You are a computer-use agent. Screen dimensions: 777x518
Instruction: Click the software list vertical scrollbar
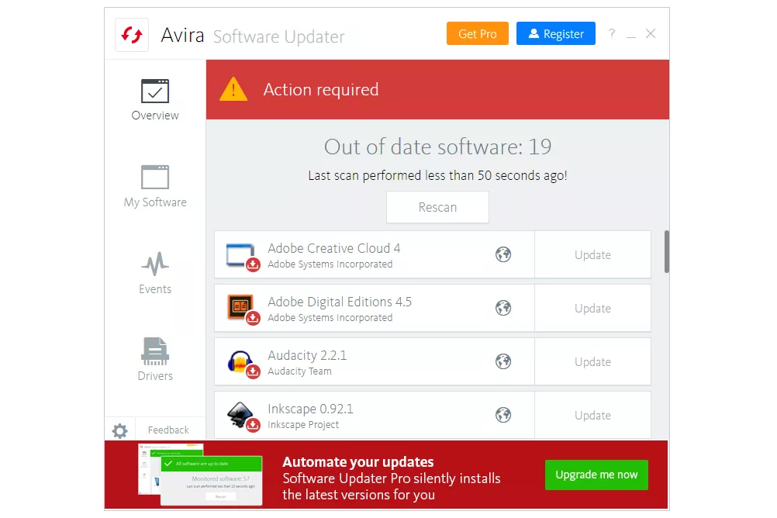[x=666, y=251]
